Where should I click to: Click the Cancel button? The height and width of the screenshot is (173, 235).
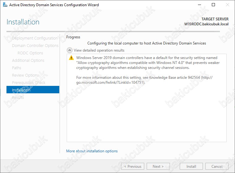point(217,167)
